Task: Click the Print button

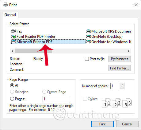Action: pyautogui.click(x=102, y=124)
